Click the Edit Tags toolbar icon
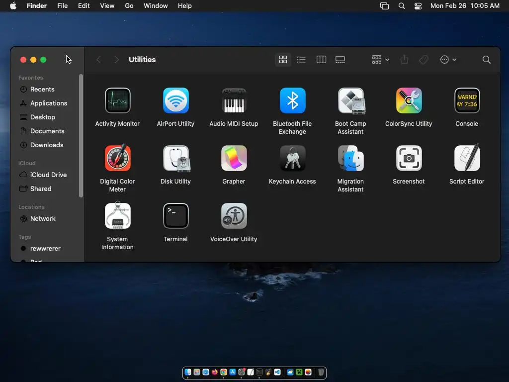This screenshot has height=382, width=509. (424, 60)
